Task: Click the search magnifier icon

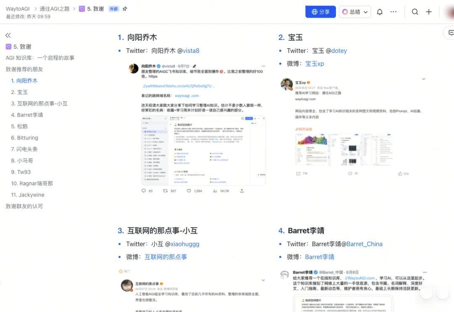Action: (x=415, y=12)
